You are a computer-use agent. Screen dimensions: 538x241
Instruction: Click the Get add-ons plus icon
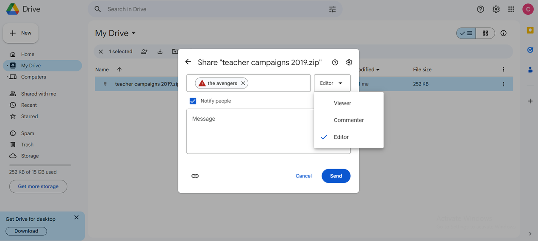[530, 101]
